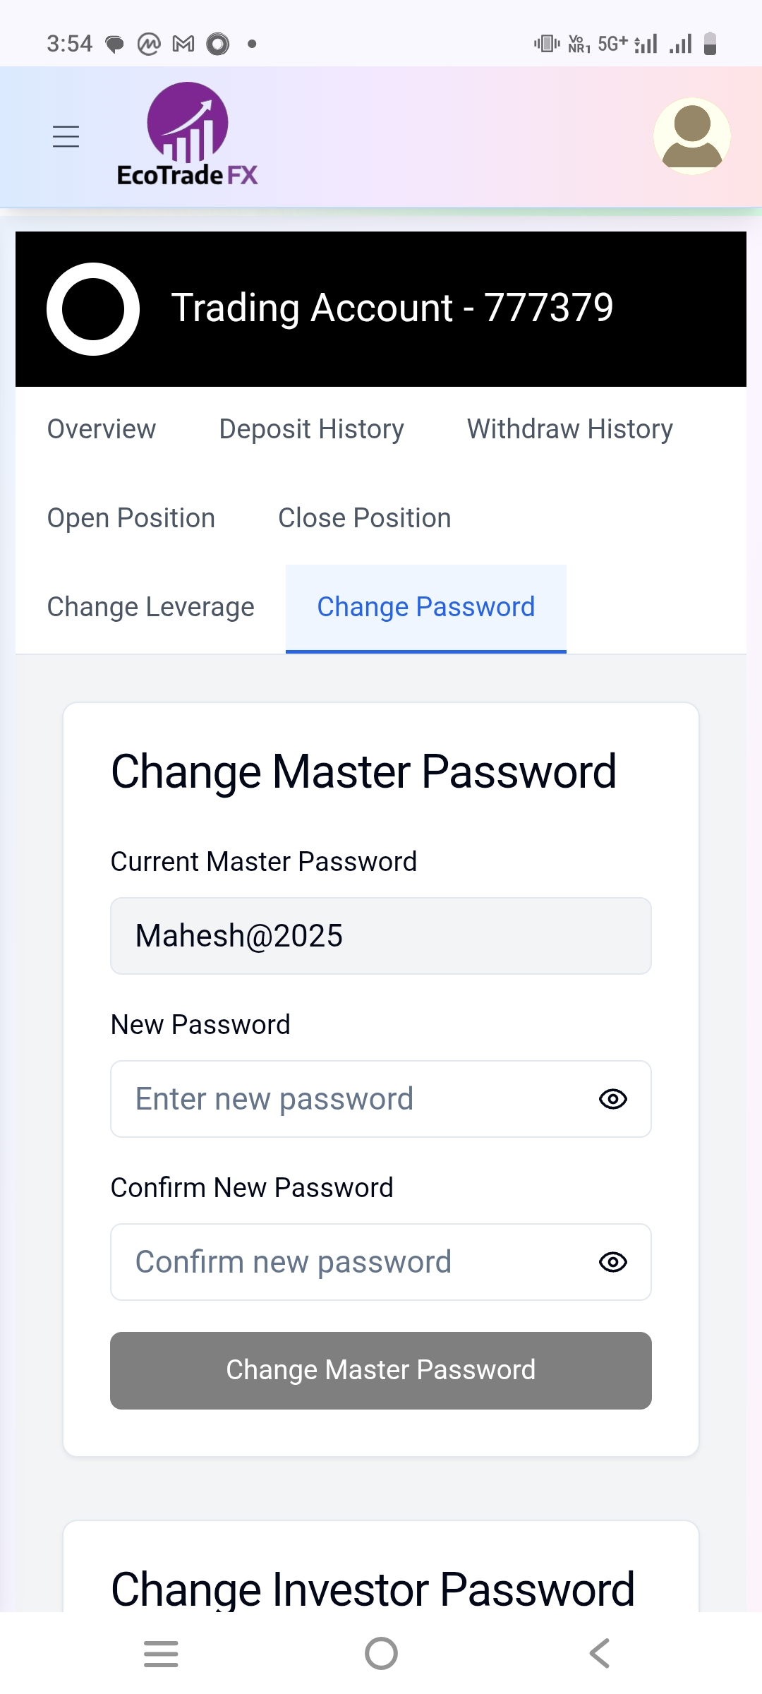This screenshot has width=762, height=1694.
Task: Open the Deposit History tab
Action: [311, 429]
